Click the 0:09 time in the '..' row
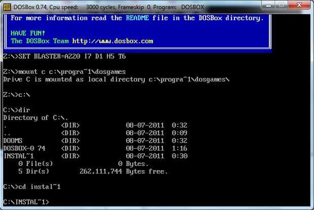 180,133
